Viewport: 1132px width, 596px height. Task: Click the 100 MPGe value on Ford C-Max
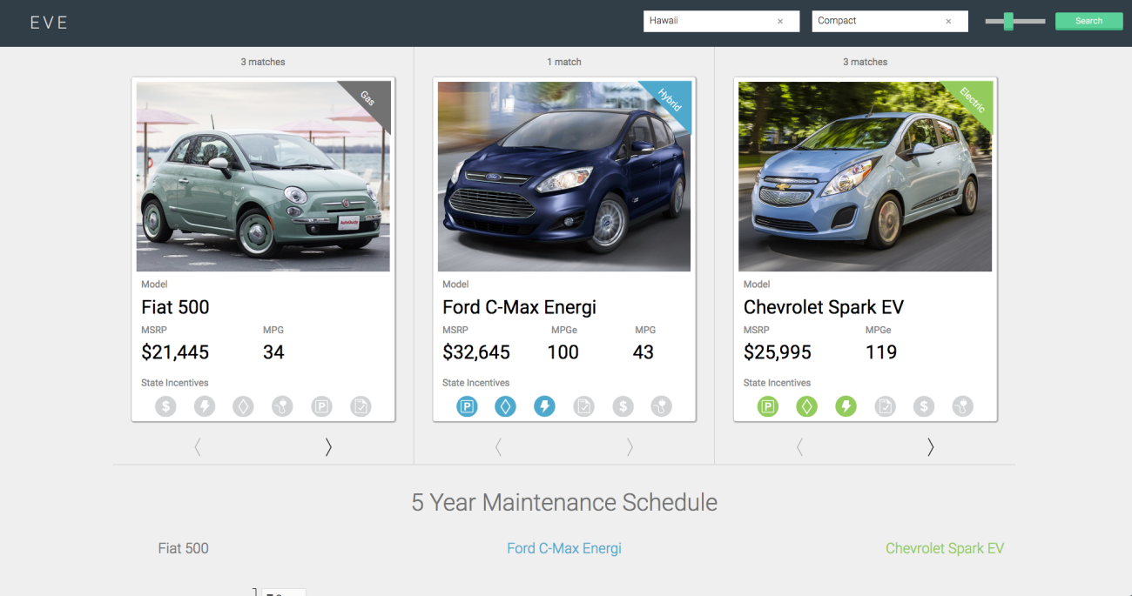coord(563,352)
